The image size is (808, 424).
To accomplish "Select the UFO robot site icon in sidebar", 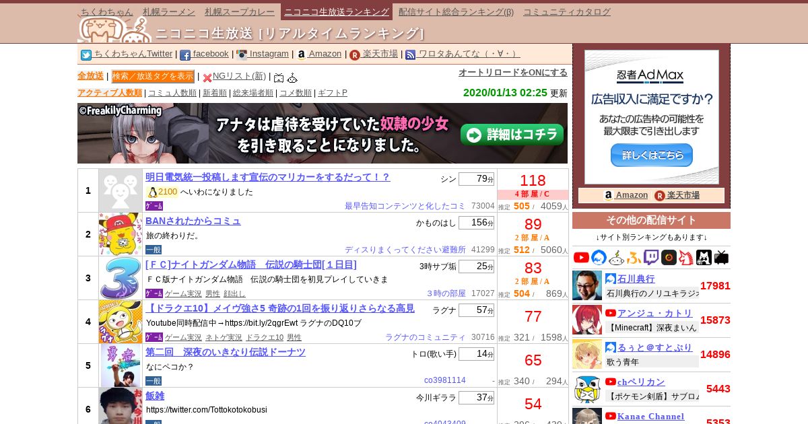I will [617, 257].
